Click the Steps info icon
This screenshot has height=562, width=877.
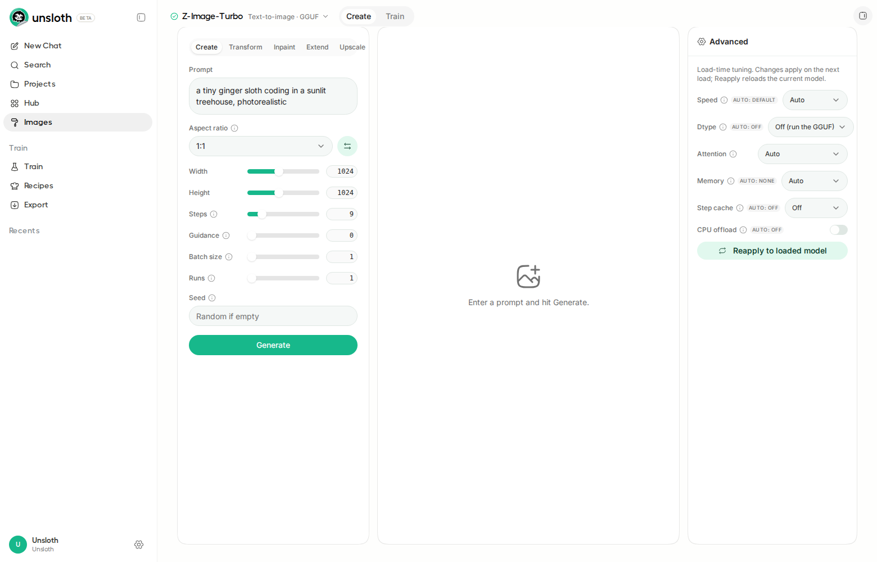(x=214, y=214)
